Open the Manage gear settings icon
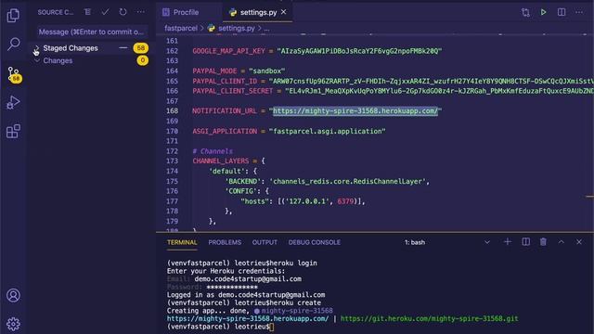 pos(13,324)
